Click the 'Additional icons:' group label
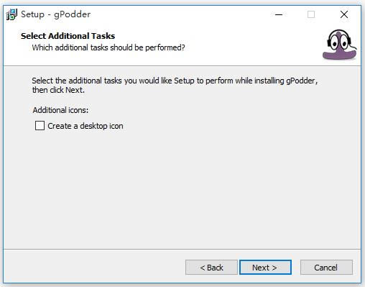The height and width of the screenshot is (287, 365). (60, 110)
